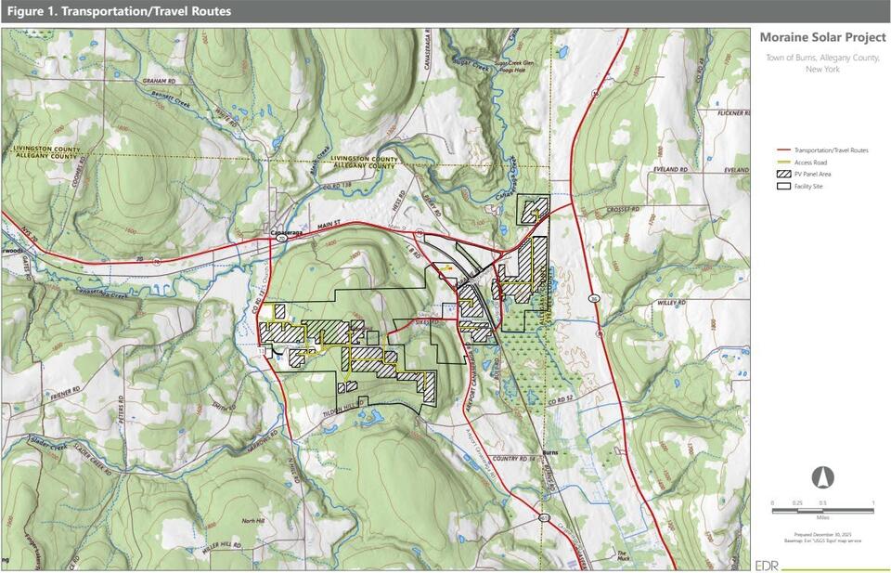Click the 'FRIENER RD' road label

[x=64, y=394]
